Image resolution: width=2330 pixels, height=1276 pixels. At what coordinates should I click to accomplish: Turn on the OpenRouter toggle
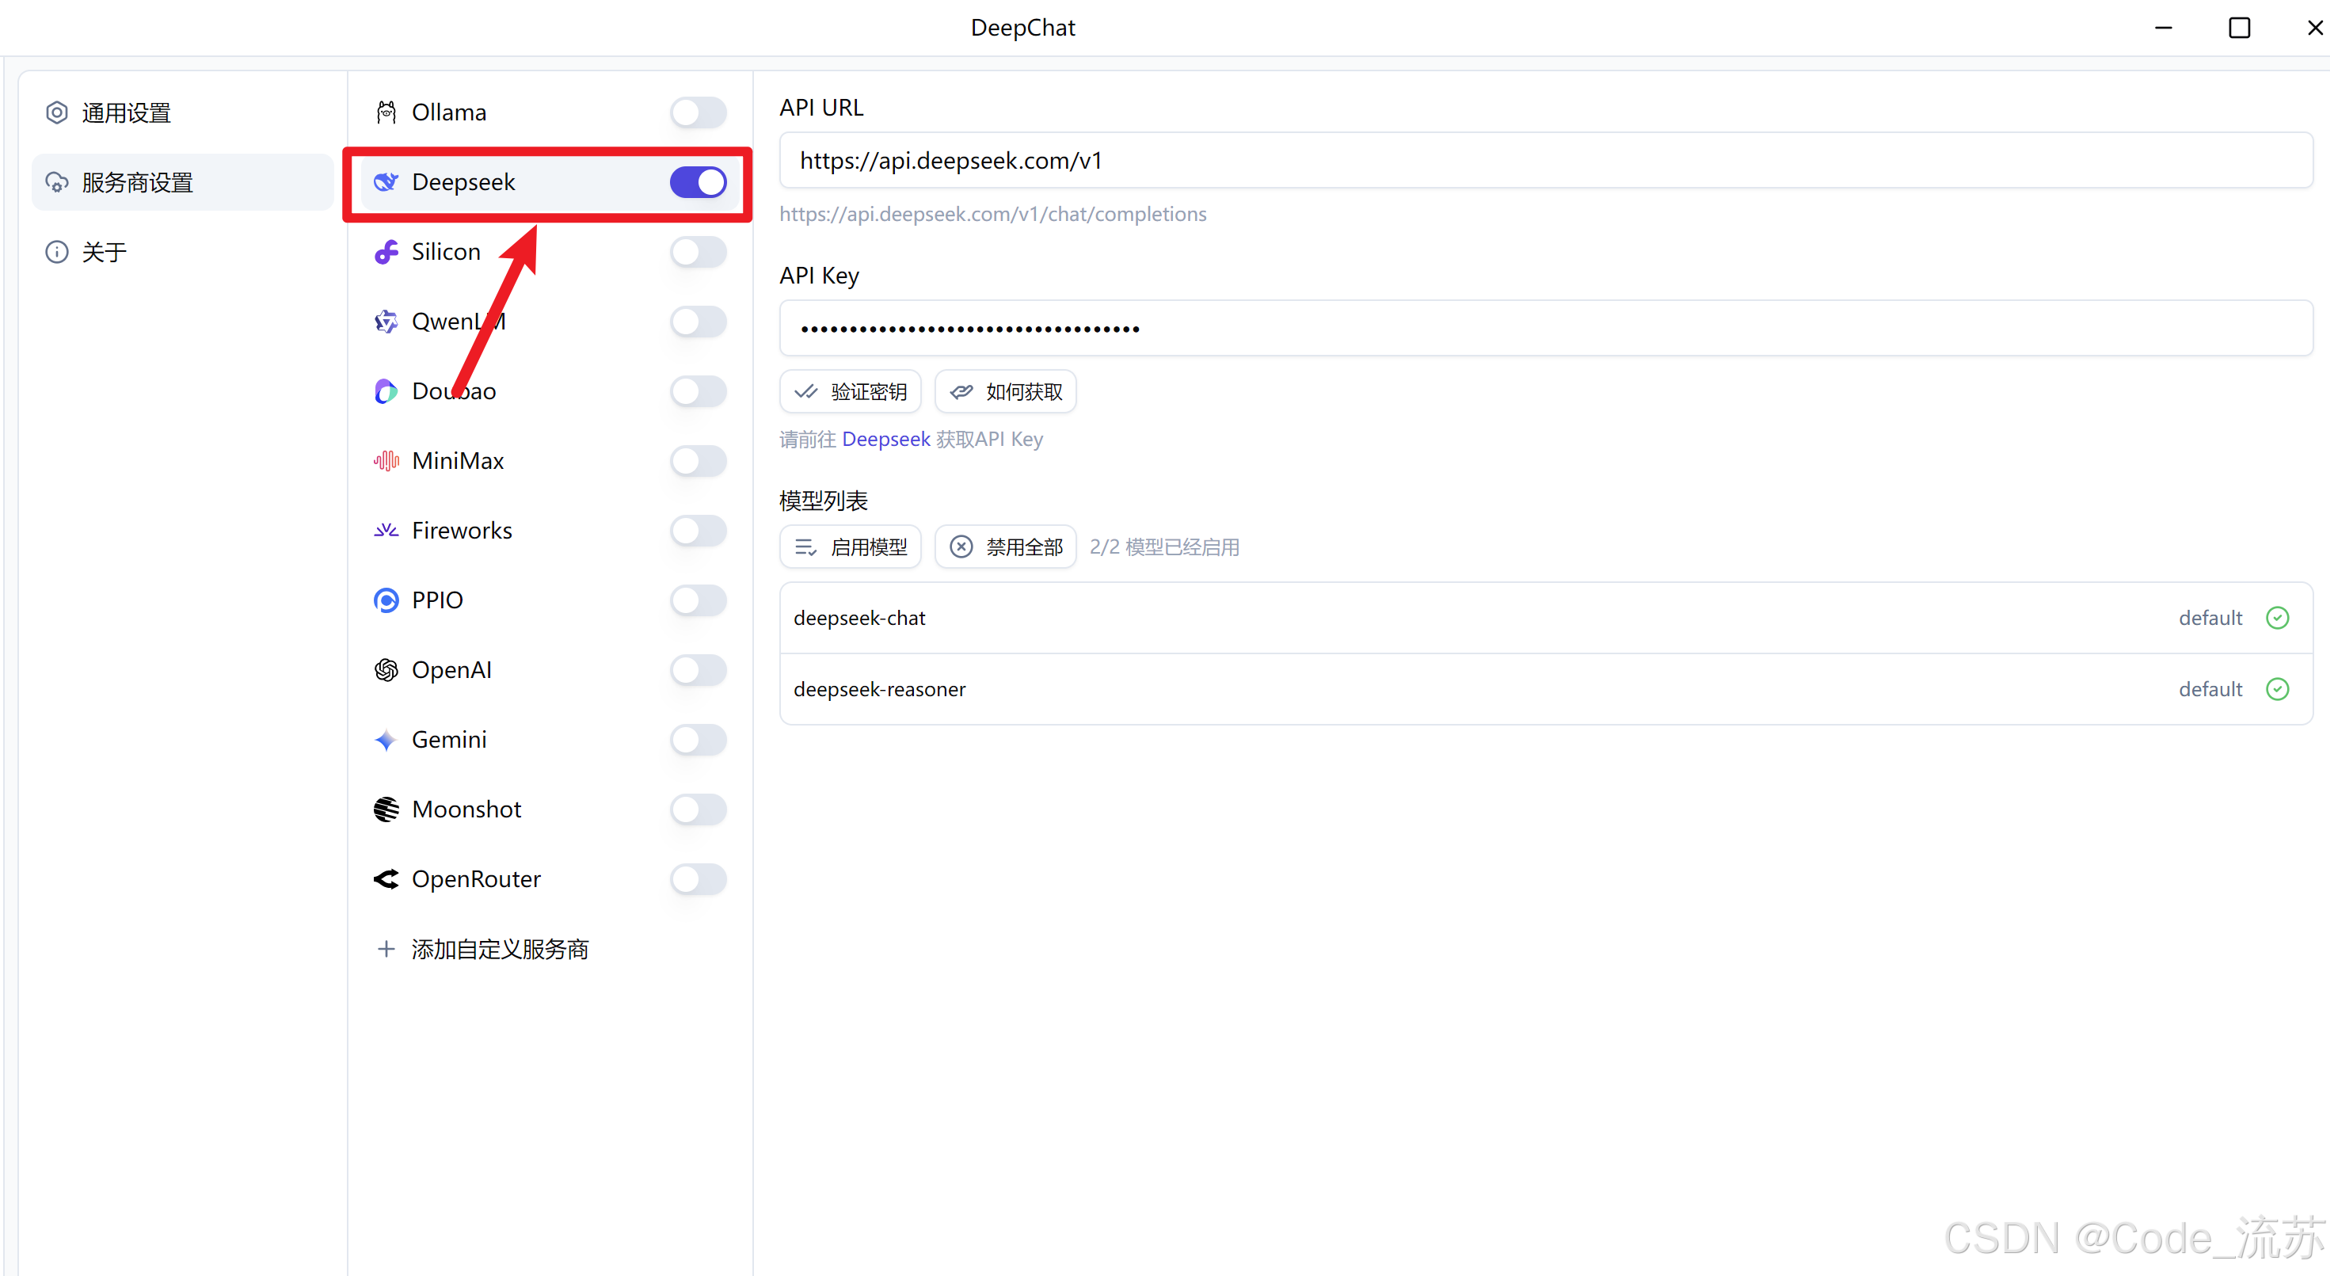698,879
